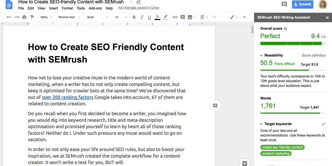Open the Insert menu
The height and width of the screenshot is (166, 332).
(x=53, y=8)
